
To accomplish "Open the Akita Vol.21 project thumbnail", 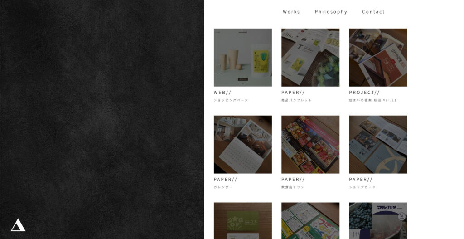I will click(378, 58).
